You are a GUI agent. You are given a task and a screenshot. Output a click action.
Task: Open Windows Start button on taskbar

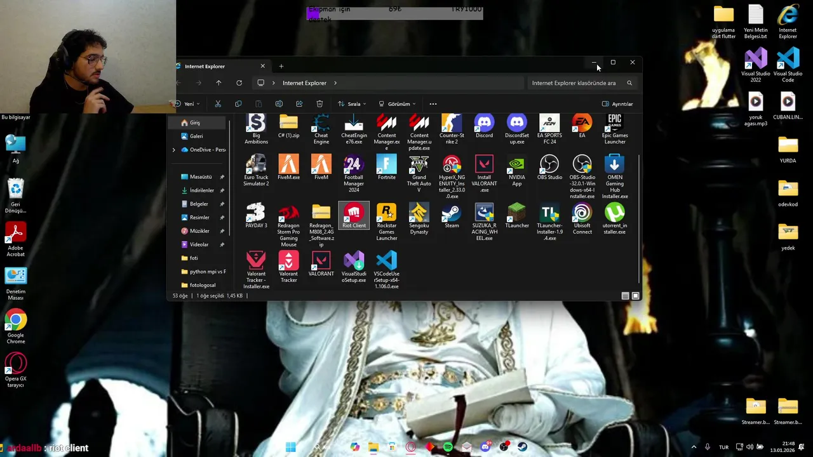tap(290, 447)
